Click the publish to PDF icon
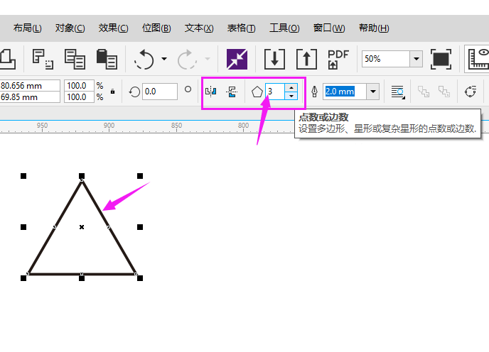The width and height of the screenshot is (489, 352). [x=338, y=59]
